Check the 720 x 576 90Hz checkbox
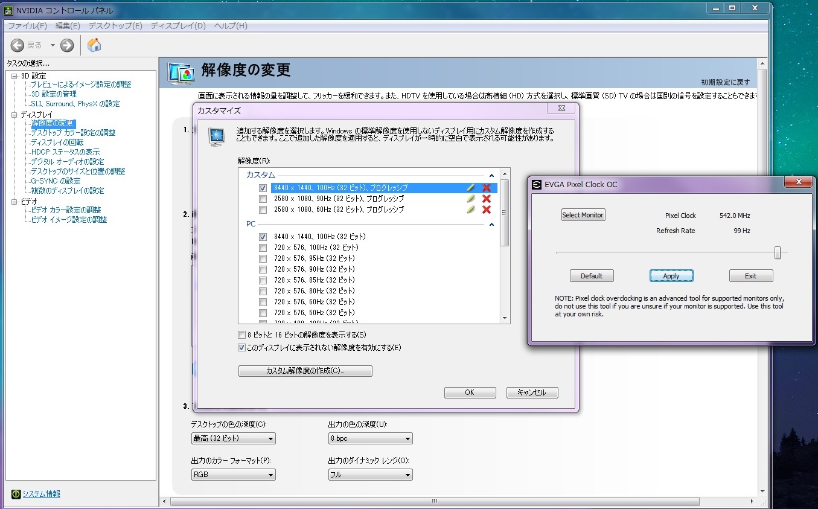This screenshot has height=509, width=818. click(263, 269)
